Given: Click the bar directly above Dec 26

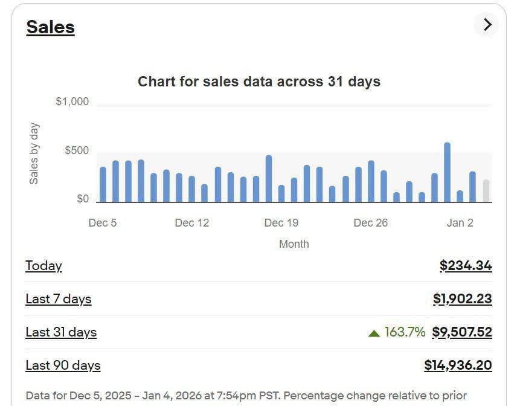Looking at the screenshot, I should click(x=370, y=181).
